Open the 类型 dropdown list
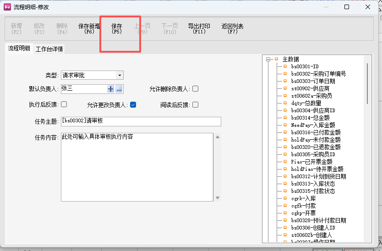 119,75
